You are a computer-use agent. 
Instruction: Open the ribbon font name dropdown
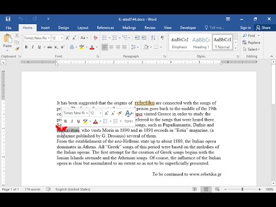(49, 38)
